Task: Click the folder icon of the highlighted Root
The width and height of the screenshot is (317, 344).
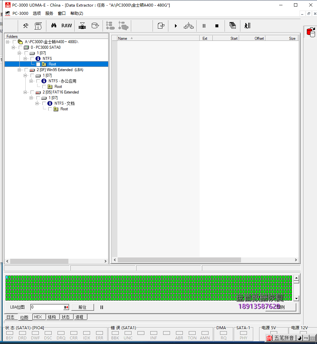Action: click(44, 64)
